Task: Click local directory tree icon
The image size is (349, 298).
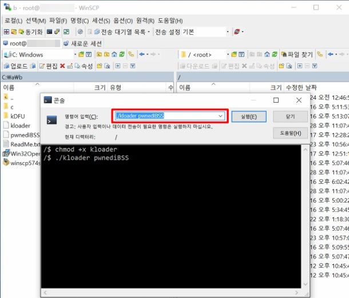Action: 132,54
